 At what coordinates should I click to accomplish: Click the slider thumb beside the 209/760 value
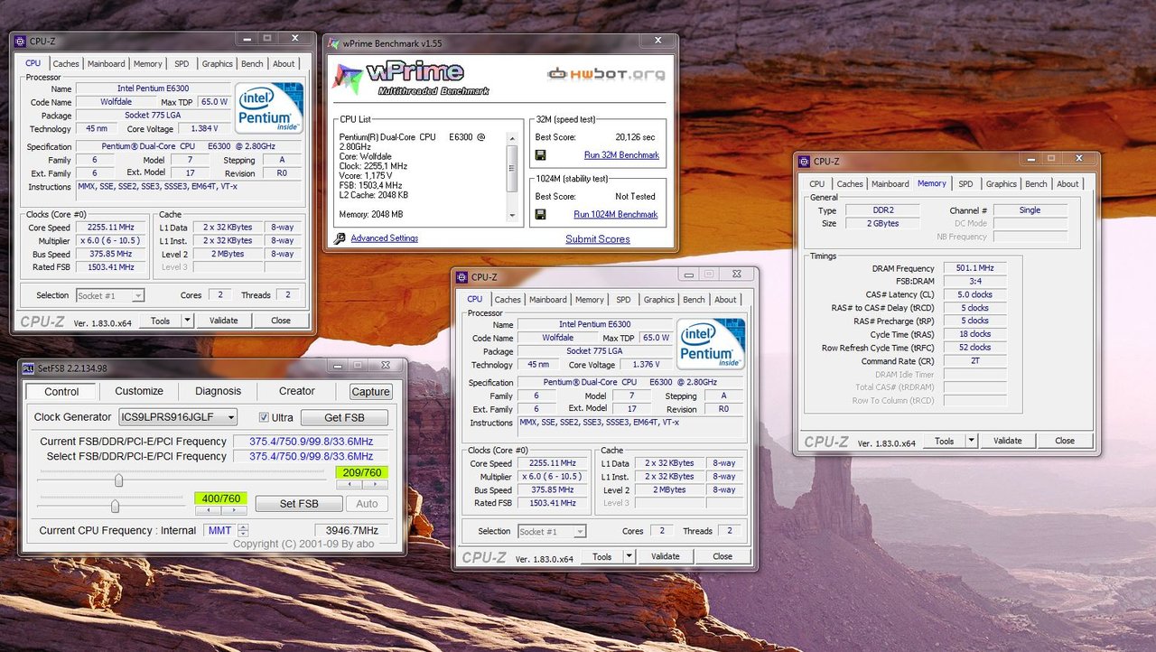click(x=118, y=480)
